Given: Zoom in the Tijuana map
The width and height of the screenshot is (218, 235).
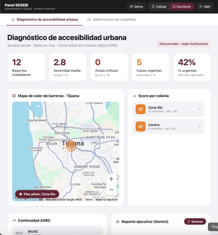Looking at the screenshot, I should click(x=111, y=179).
